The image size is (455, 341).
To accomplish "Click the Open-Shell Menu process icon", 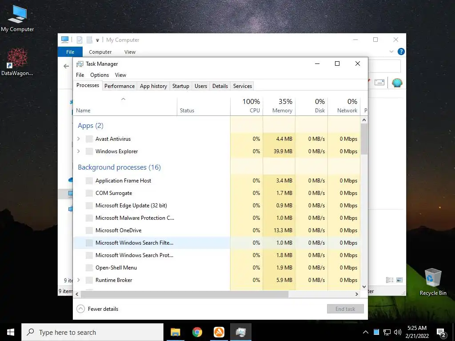I will (89, 268).
